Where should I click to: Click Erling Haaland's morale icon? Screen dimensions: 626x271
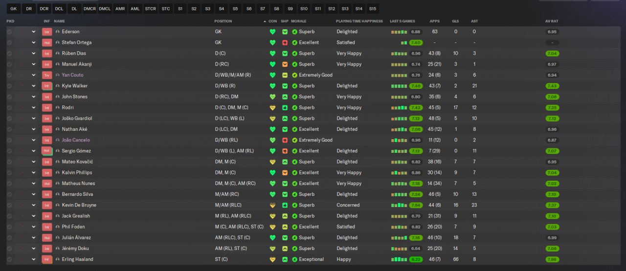[x=294, y=259]
